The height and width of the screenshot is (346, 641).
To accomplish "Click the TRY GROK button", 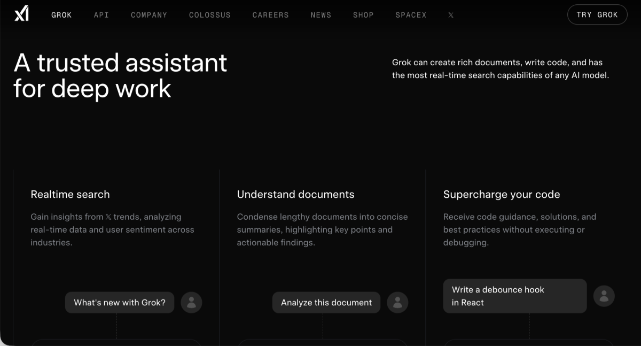I will pos(597,14).
